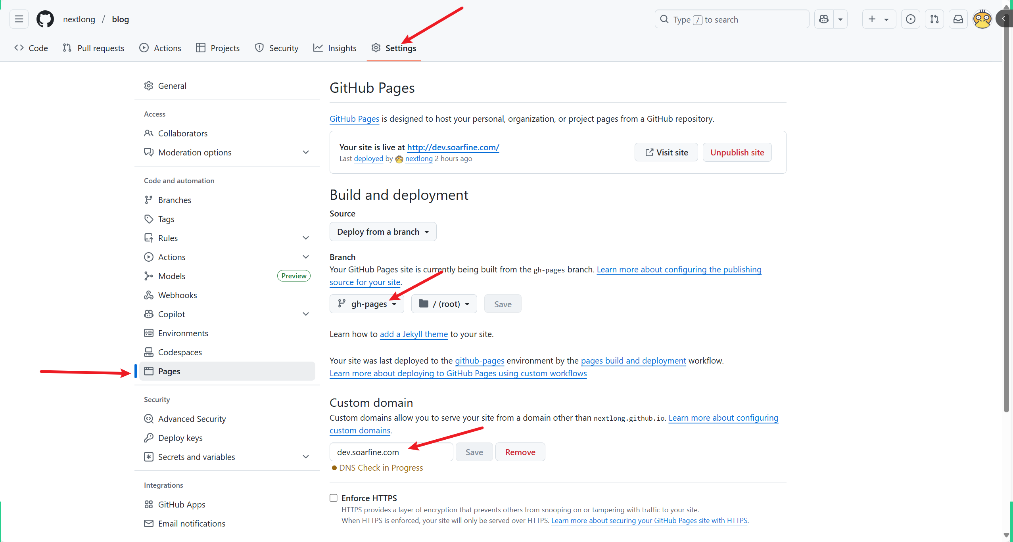Click the Copilot chat icon in header
1013x542 pixels.
point(824,19)
